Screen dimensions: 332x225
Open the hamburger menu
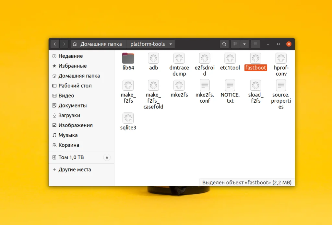[255, 44]
